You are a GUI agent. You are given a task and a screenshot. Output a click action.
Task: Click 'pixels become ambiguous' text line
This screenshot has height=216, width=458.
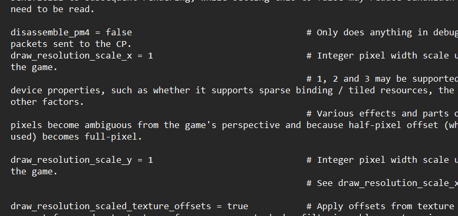pyautogui.click(x=234, y=125)
